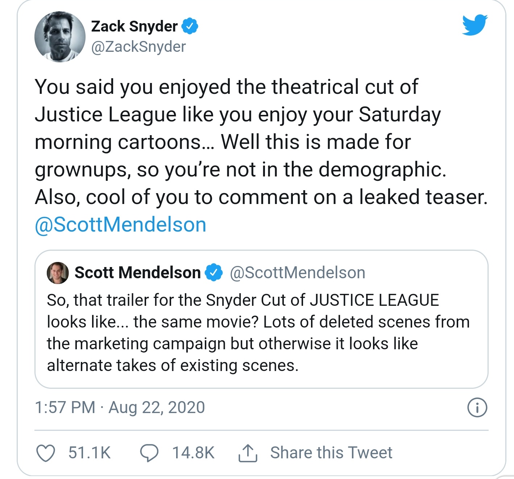Click the 51.1K likes count
The height and width of the screenshot is (479, 514).
coord(90,453)
